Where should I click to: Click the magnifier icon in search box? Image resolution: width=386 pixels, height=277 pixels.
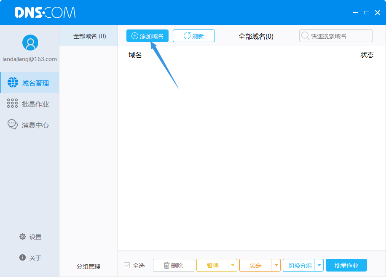[305, 36]
